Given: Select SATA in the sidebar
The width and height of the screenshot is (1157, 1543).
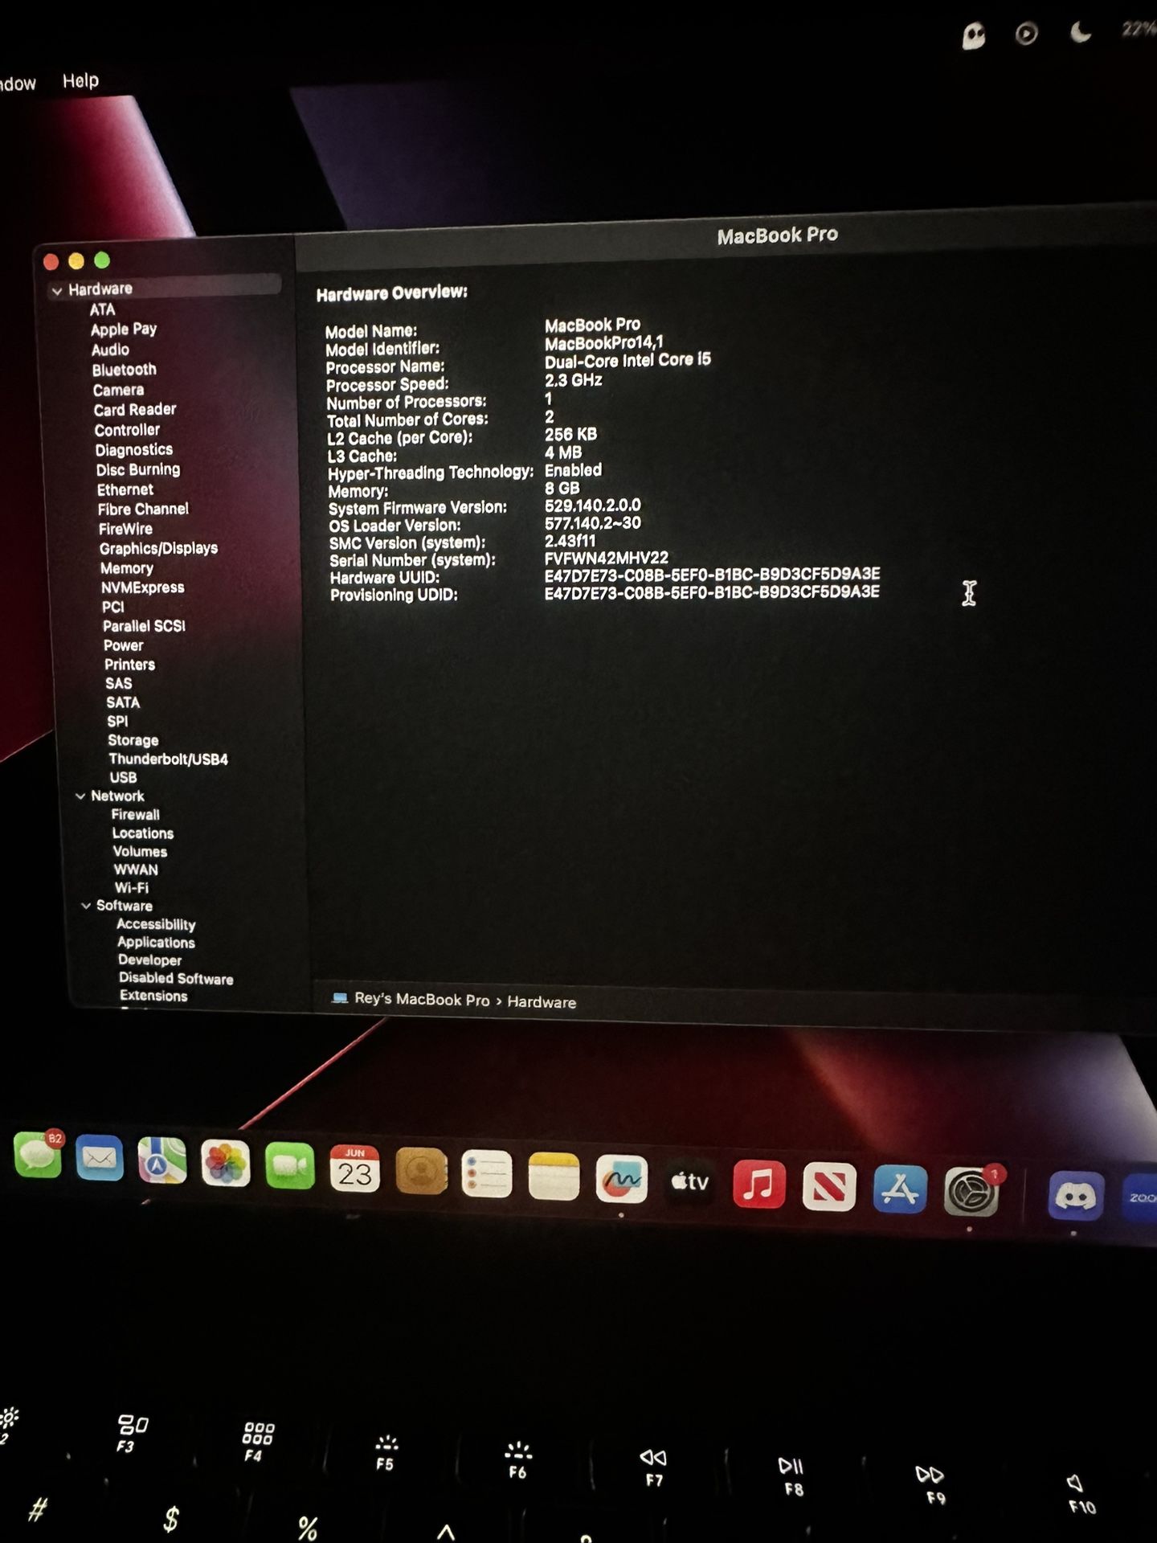Looking at the screenshot, I should click(123, 702).
